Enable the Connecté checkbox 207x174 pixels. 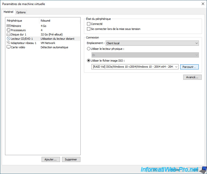coord(88,24)
